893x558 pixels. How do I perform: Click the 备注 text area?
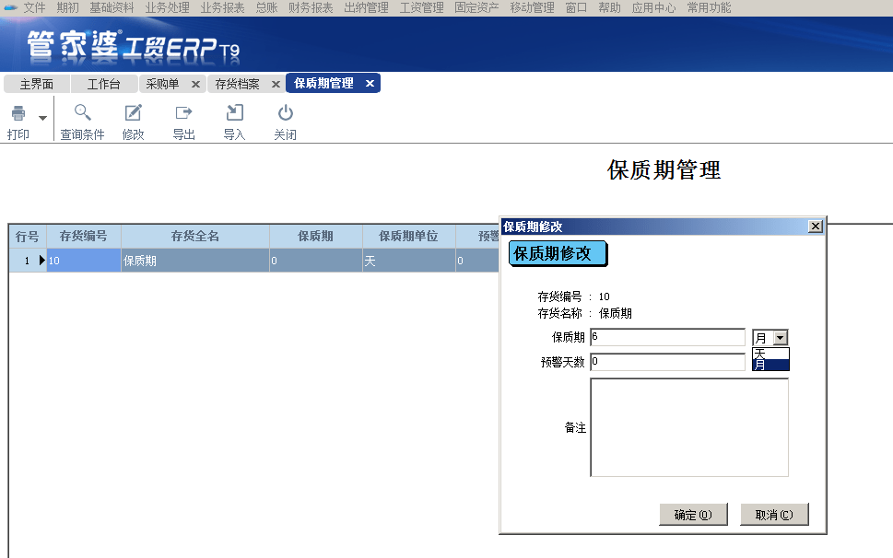(x=688, y=427)
